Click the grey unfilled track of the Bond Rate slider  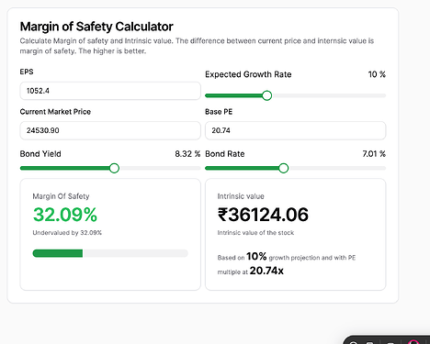click(337, 168)
